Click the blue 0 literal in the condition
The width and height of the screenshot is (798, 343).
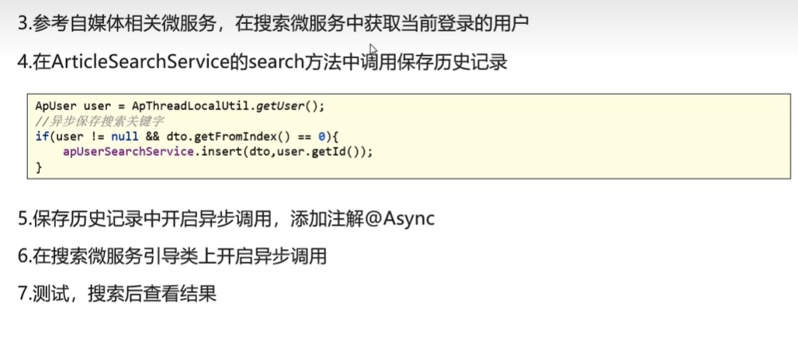click(321, 137)
